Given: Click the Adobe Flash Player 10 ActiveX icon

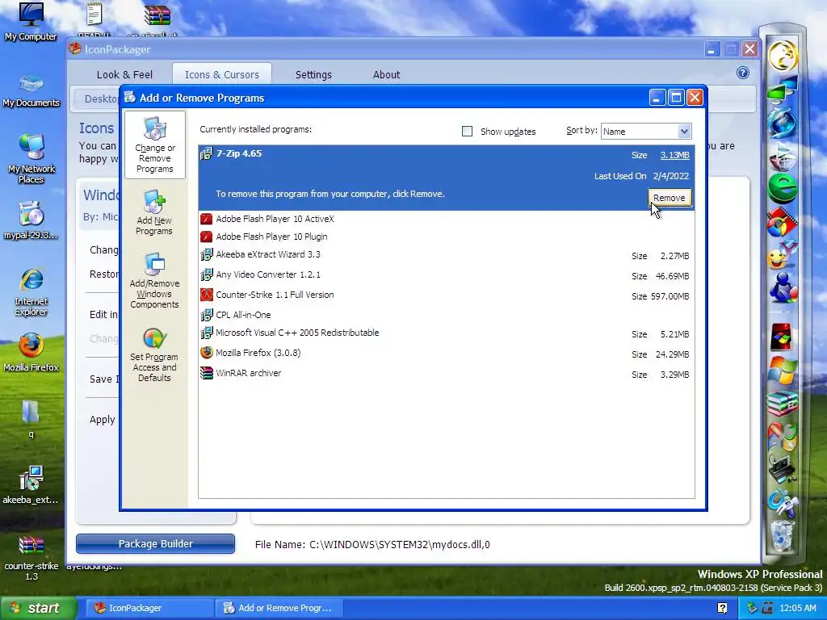Looking at the screenshot, I should [x=206, y=219].
